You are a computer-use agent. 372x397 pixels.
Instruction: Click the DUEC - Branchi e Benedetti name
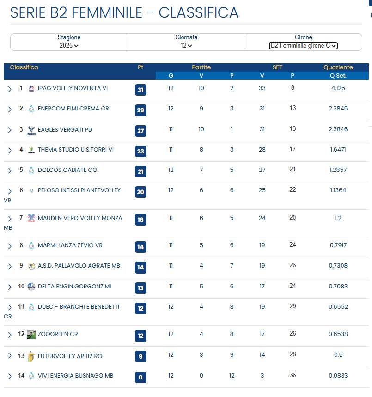coord(79,307)
